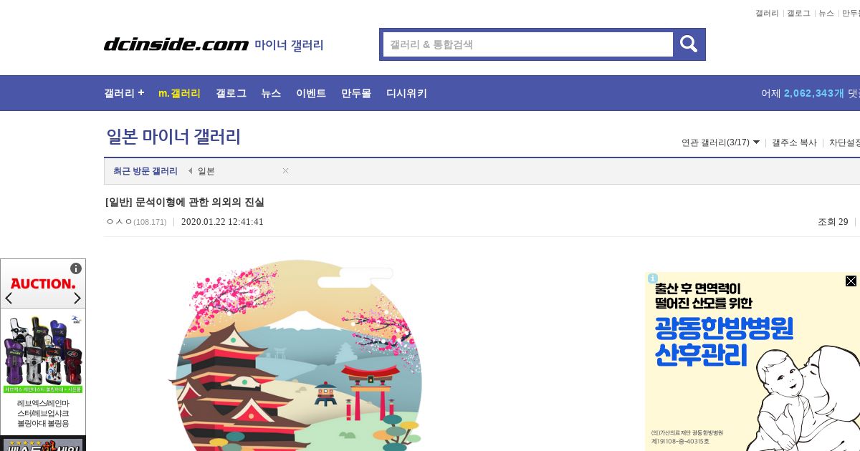Open the 일본 마이너 갤러리 title link
Image resolution: width=860 pixels, height=451 pixels.
(x=173, y=137)
